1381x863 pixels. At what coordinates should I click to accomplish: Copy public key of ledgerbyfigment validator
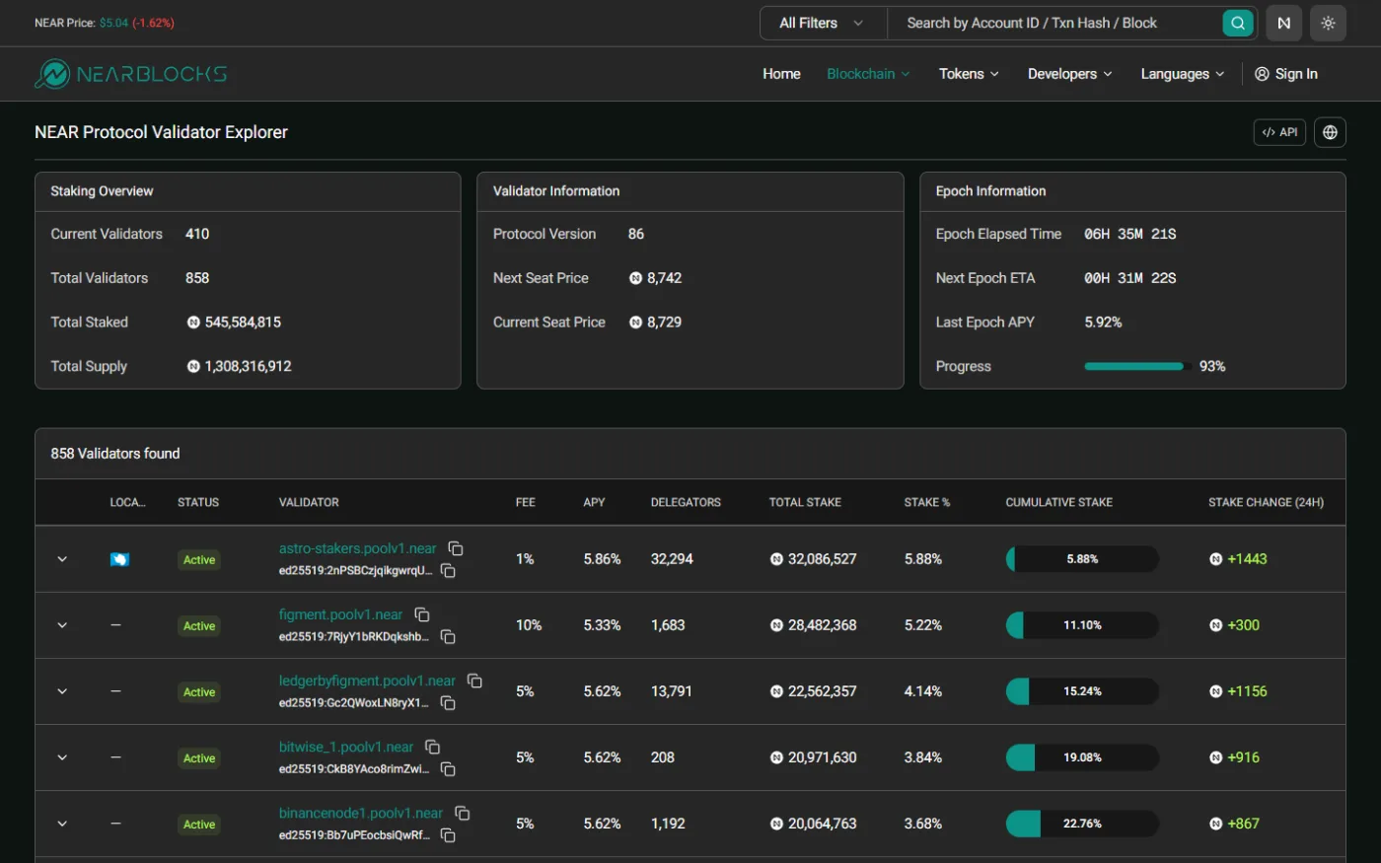coord(448,703)
